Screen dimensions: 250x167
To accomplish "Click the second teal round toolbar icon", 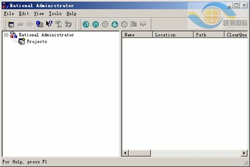I will [x=96, y=24].
